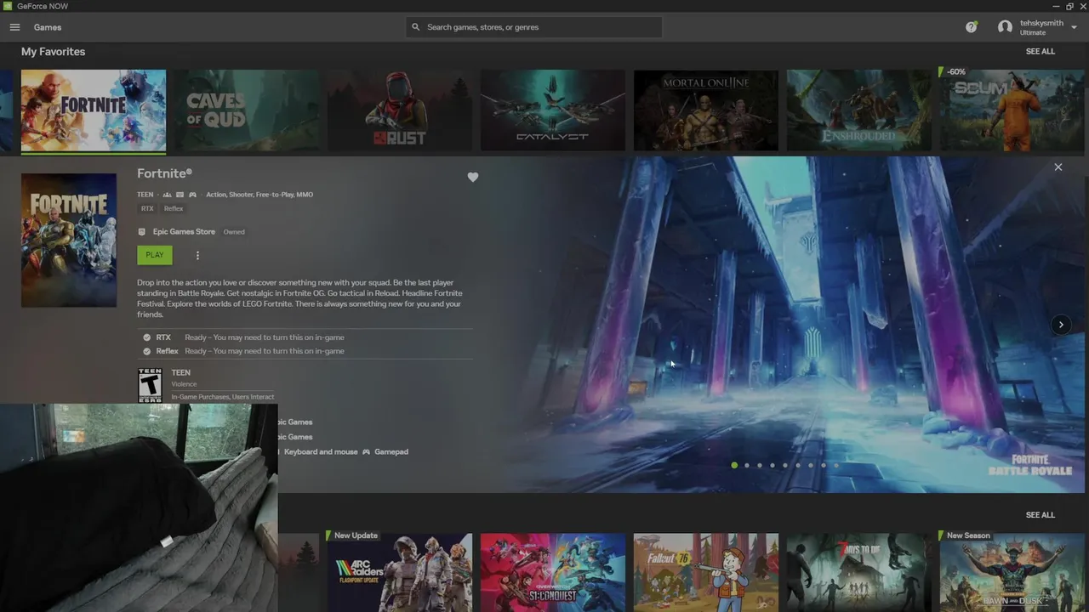Open the Caves of Qud tile
This screenshot has height=612, width=1089.
tap(247, 110)
